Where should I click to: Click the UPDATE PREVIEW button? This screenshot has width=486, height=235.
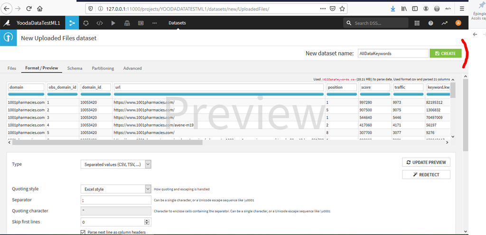coord(426,162)
